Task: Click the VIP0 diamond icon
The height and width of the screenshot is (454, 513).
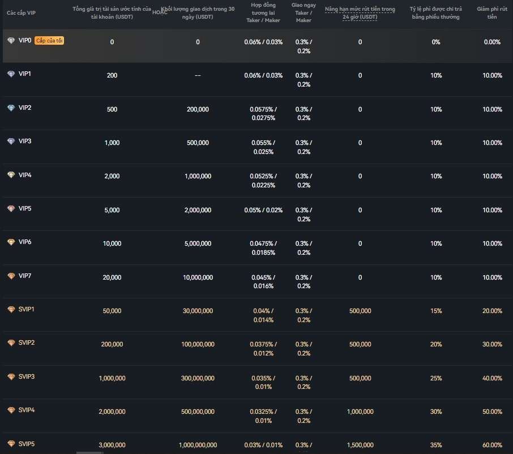Action: tap(11, 41)
